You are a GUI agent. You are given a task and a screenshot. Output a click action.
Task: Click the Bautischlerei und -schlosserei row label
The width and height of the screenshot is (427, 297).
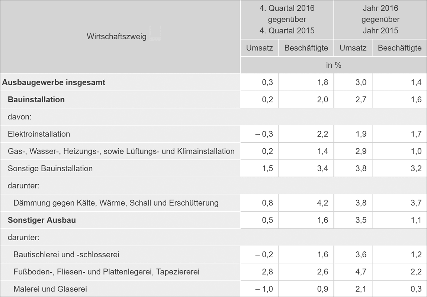pos(67,255)
